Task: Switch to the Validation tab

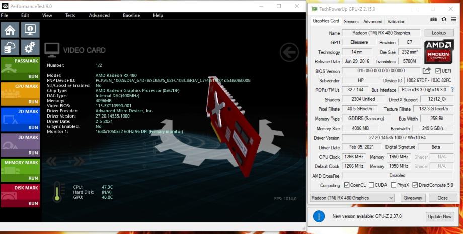Action: point(396,21)
